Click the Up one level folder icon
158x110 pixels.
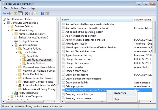pos(16,13)
